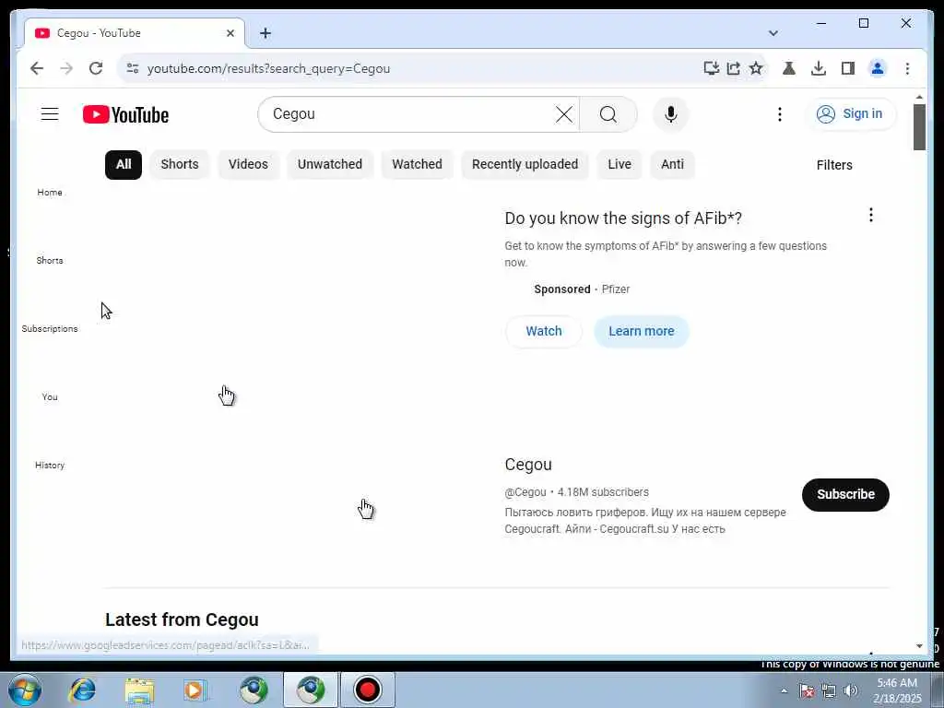
Task: Open You in the sidebar
Action: 50,396
